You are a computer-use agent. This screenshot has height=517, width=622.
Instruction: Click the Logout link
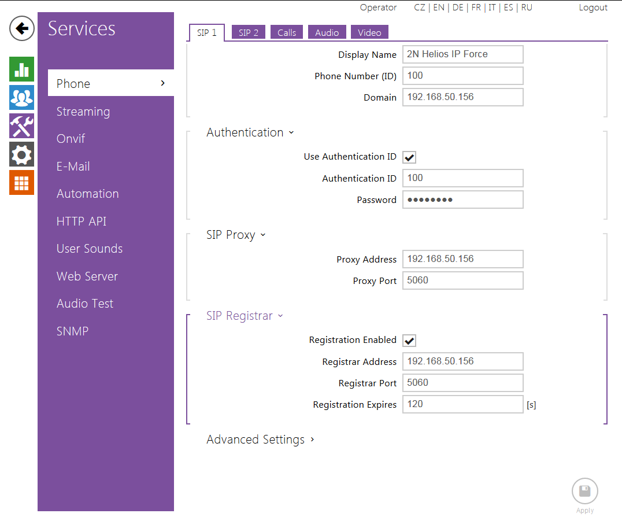[x=593, y=8]
